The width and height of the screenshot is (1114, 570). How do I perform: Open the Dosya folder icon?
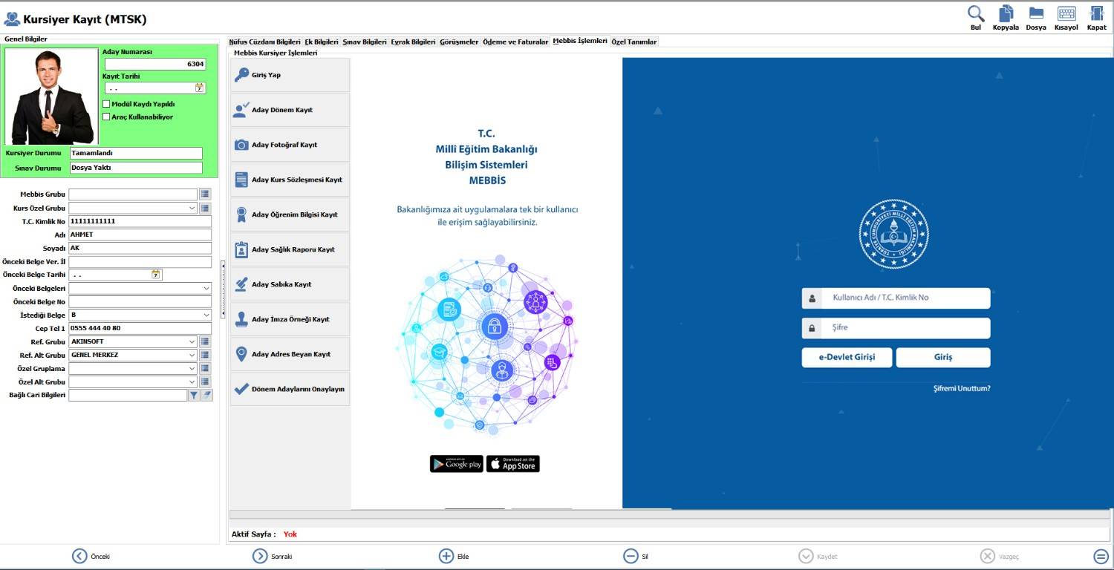click(x=1035, y=14)
